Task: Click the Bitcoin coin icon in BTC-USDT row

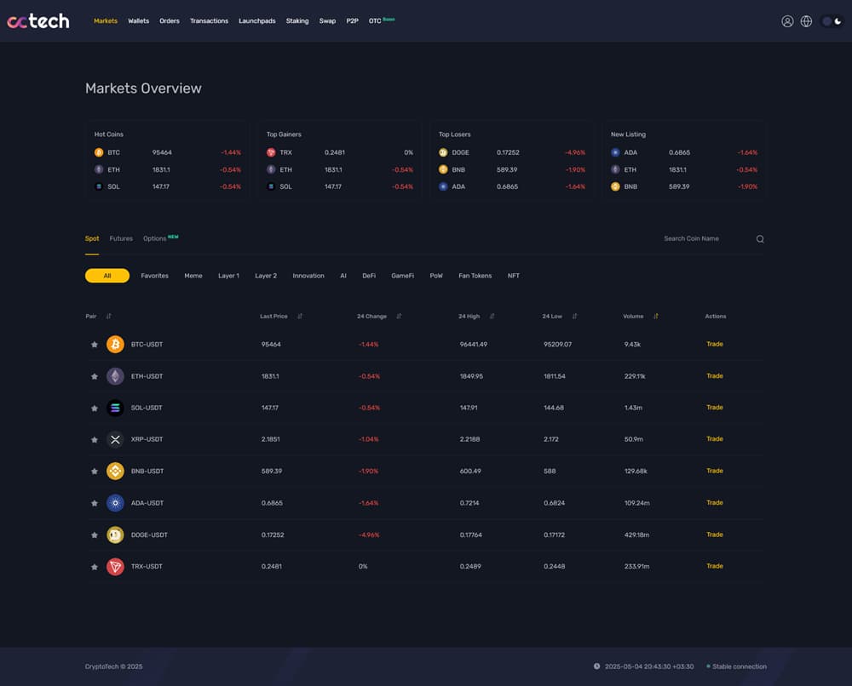Action: click(115, 344)
